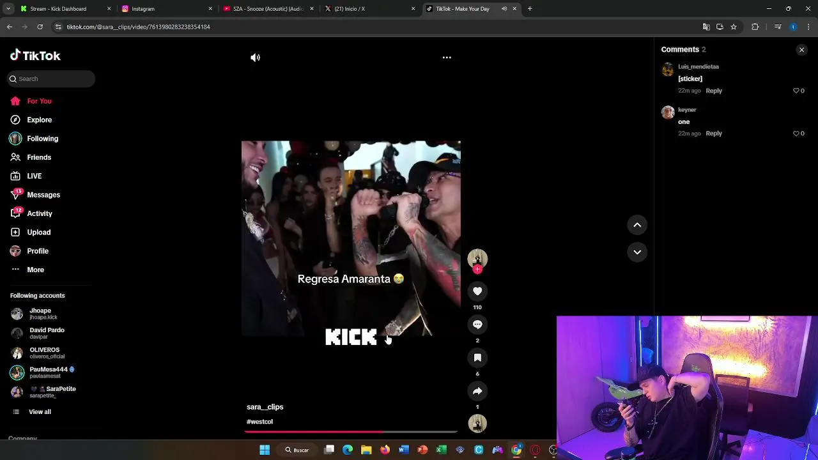
Task: Open Google Translate icon in address bar
Action: 706,27
